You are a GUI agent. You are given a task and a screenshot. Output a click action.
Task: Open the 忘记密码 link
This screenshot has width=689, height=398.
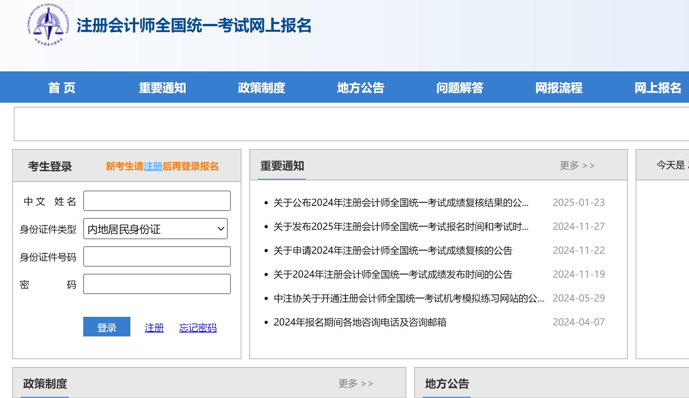click(x=198, y=328)
